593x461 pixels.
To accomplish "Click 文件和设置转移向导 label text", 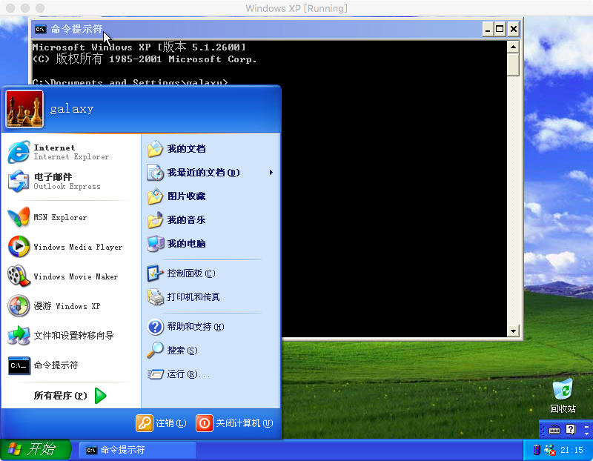I will [73, 336].
